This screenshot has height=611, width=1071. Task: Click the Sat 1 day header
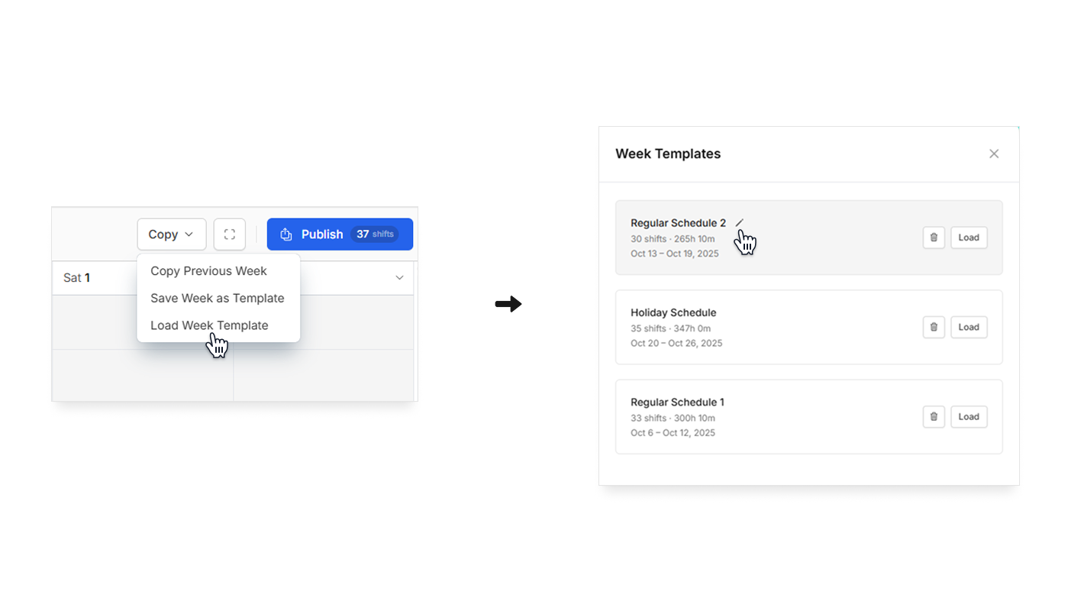pyautogui.click(x=77, y=278)
